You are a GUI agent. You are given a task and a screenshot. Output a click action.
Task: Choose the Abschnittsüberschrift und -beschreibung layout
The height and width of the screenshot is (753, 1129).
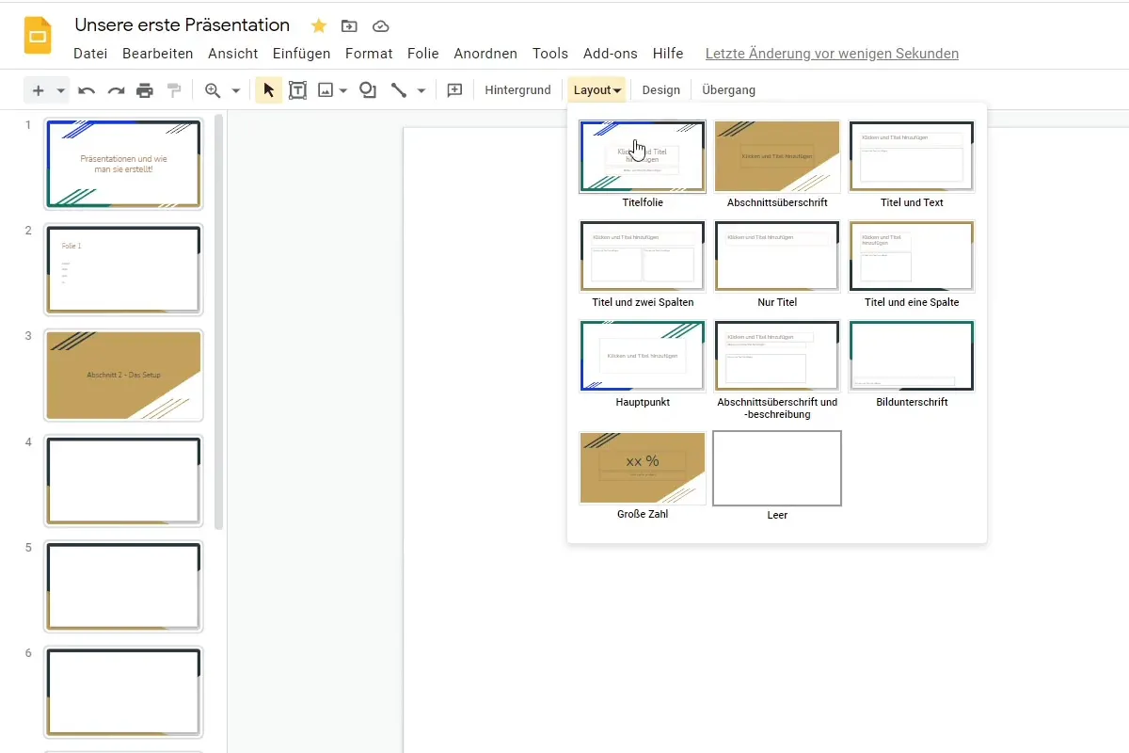[777, 356]
